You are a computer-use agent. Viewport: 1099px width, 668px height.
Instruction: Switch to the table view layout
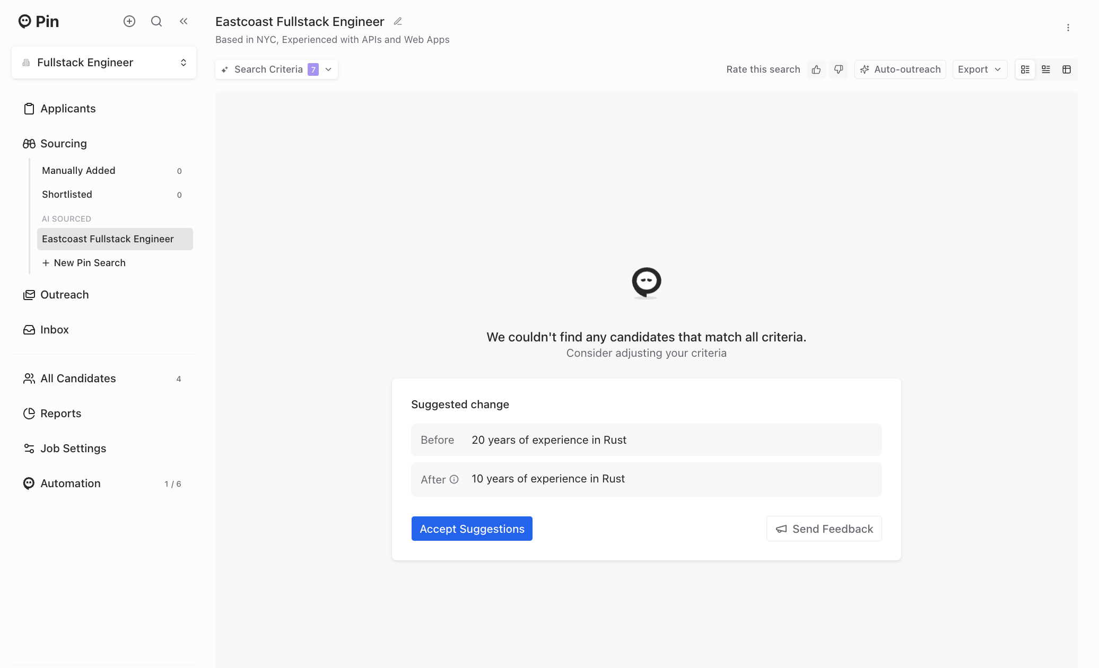(1067, 69)
